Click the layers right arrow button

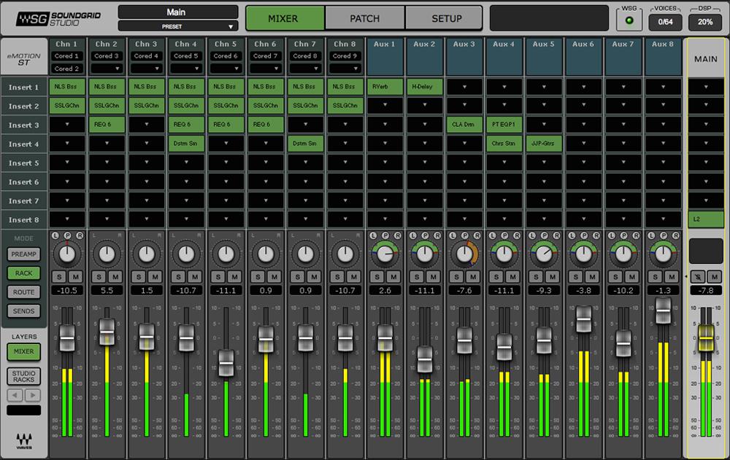(x=32, y=395)
